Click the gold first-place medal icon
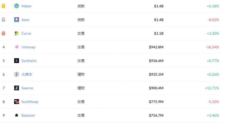Screen dimensions: 226x126 tap(4, 6)
